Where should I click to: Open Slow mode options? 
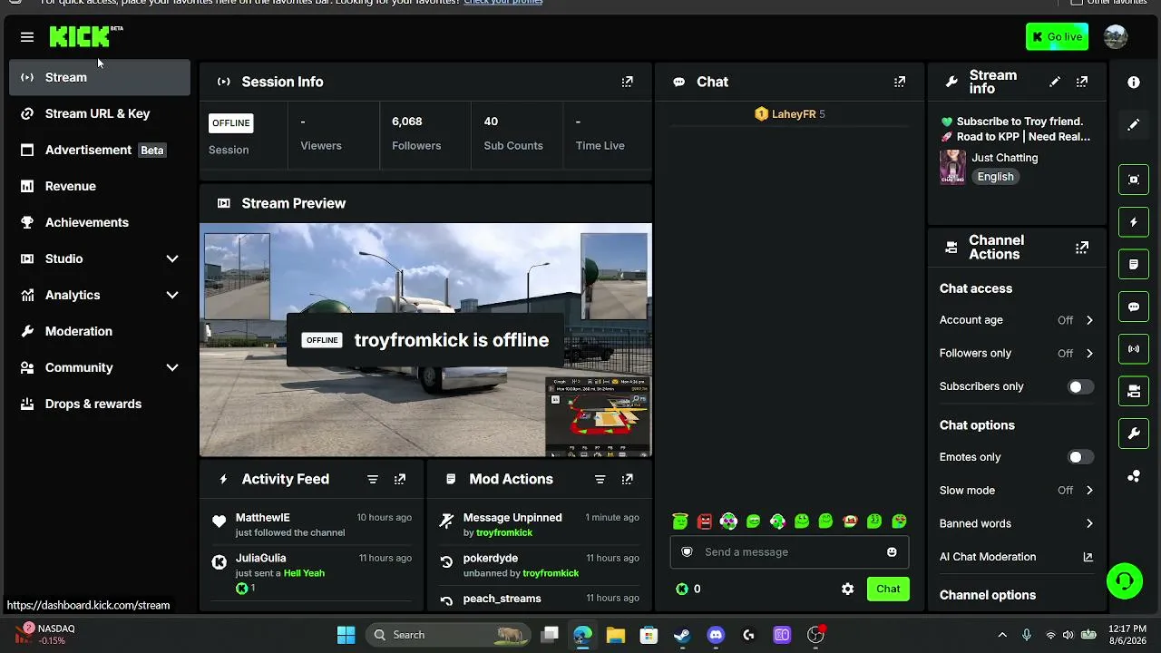(1017, 491)
